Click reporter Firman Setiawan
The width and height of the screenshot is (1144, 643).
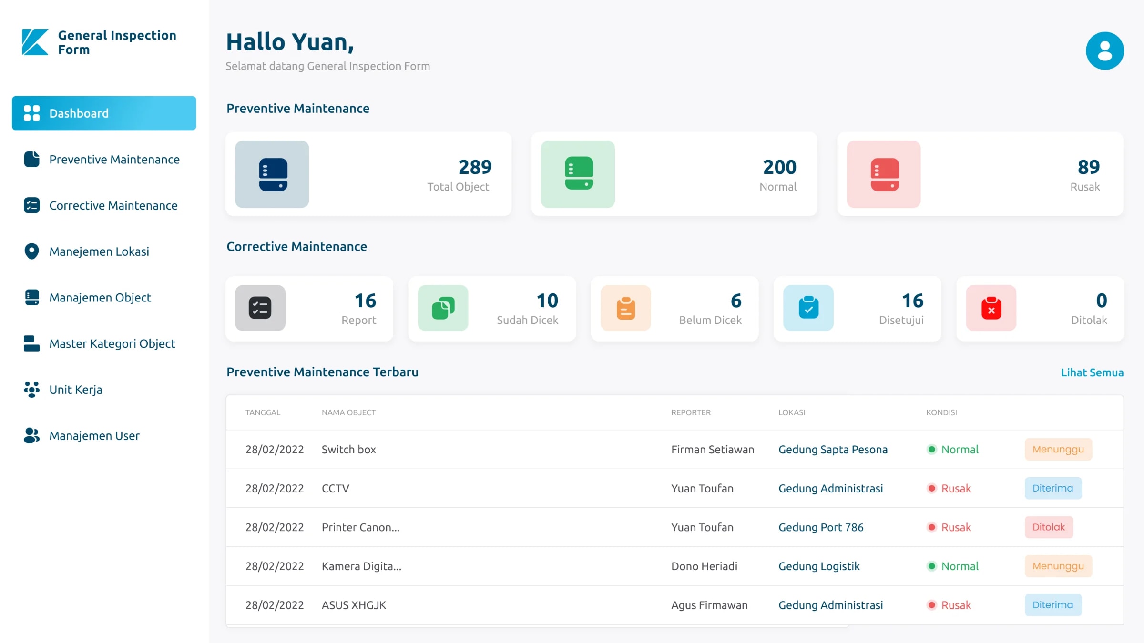click(x=713, y=450)
